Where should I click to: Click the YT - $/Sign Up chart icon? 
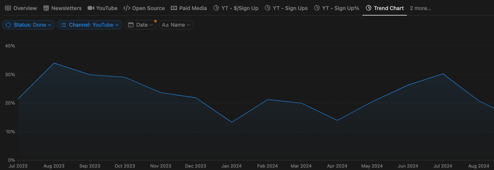pyautogui.click(x=216, y=8)
